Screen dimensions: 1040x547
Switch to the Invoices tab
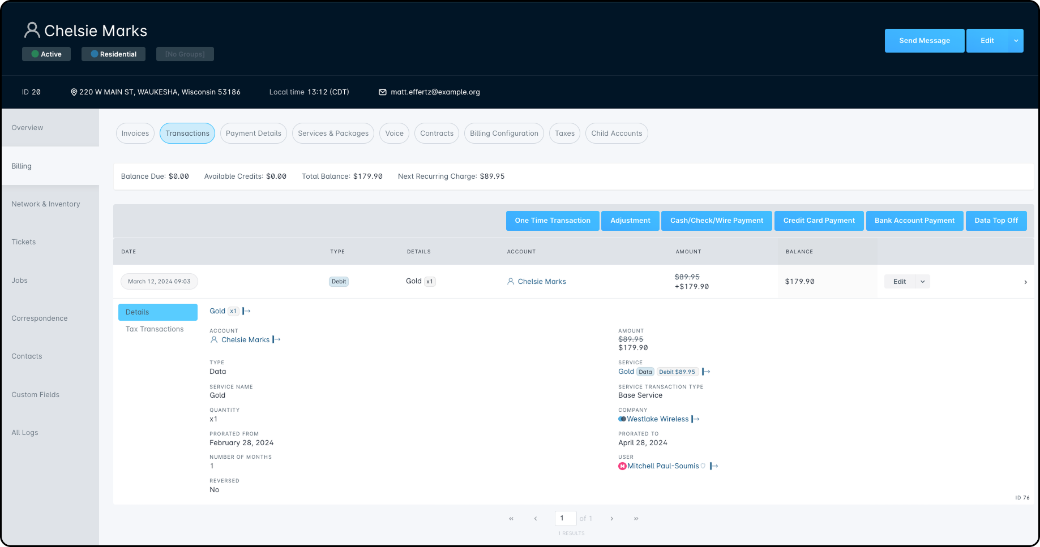point(135,133)
